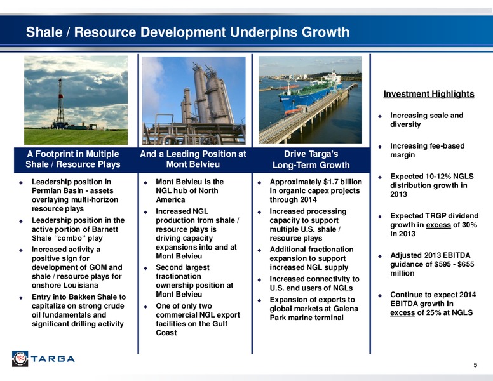Click the slide title 'Shale / Resource Development Underpins Growth'
Image resolution: width=493 pixels, height=381 pixels.
click(x=187, y=32)
